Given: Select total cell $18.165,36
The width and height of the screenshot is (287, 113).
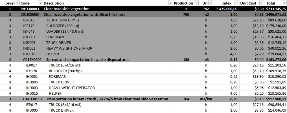Looking at the screenshot, I should pos(277,94).
